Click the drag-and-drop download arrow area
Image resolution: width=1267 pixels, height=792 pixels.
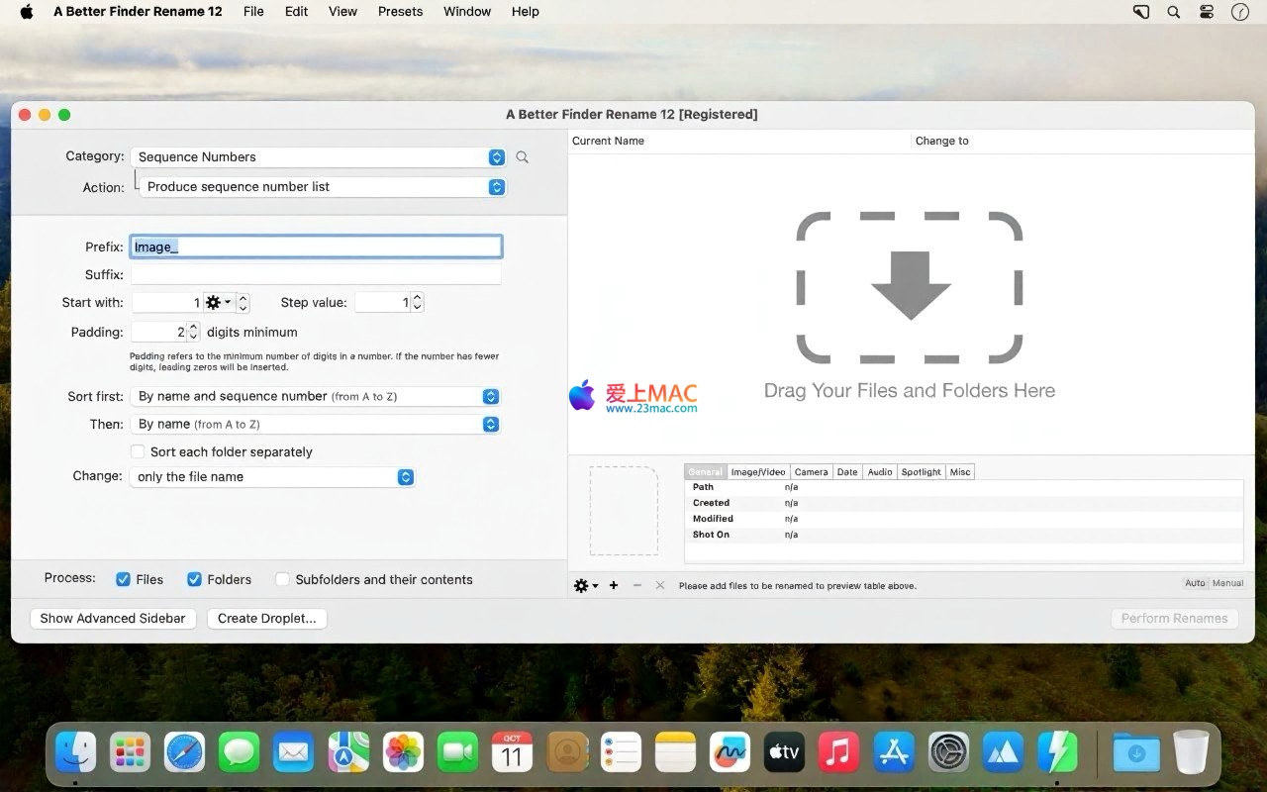(x=910, y=287)
